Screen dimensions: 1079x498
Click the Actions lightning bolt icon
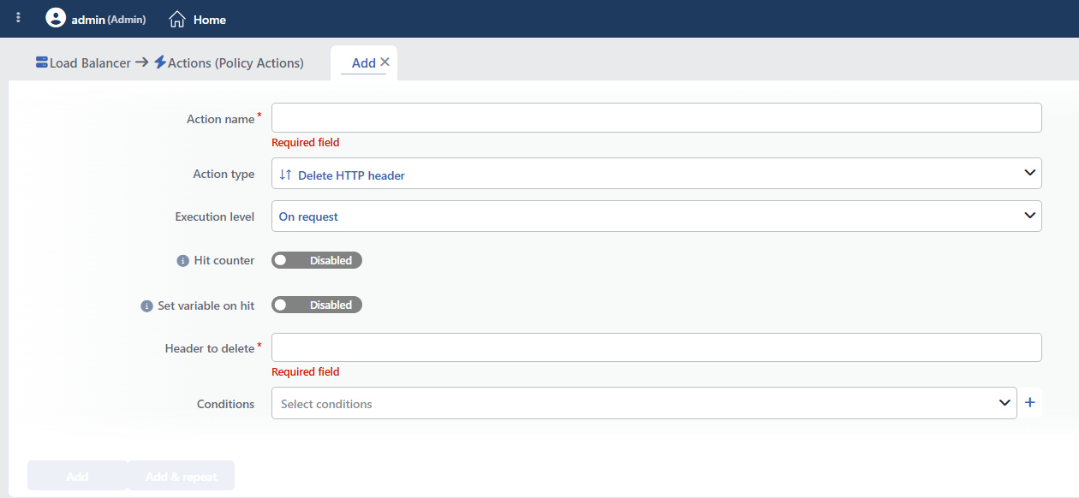click(160, 62)
